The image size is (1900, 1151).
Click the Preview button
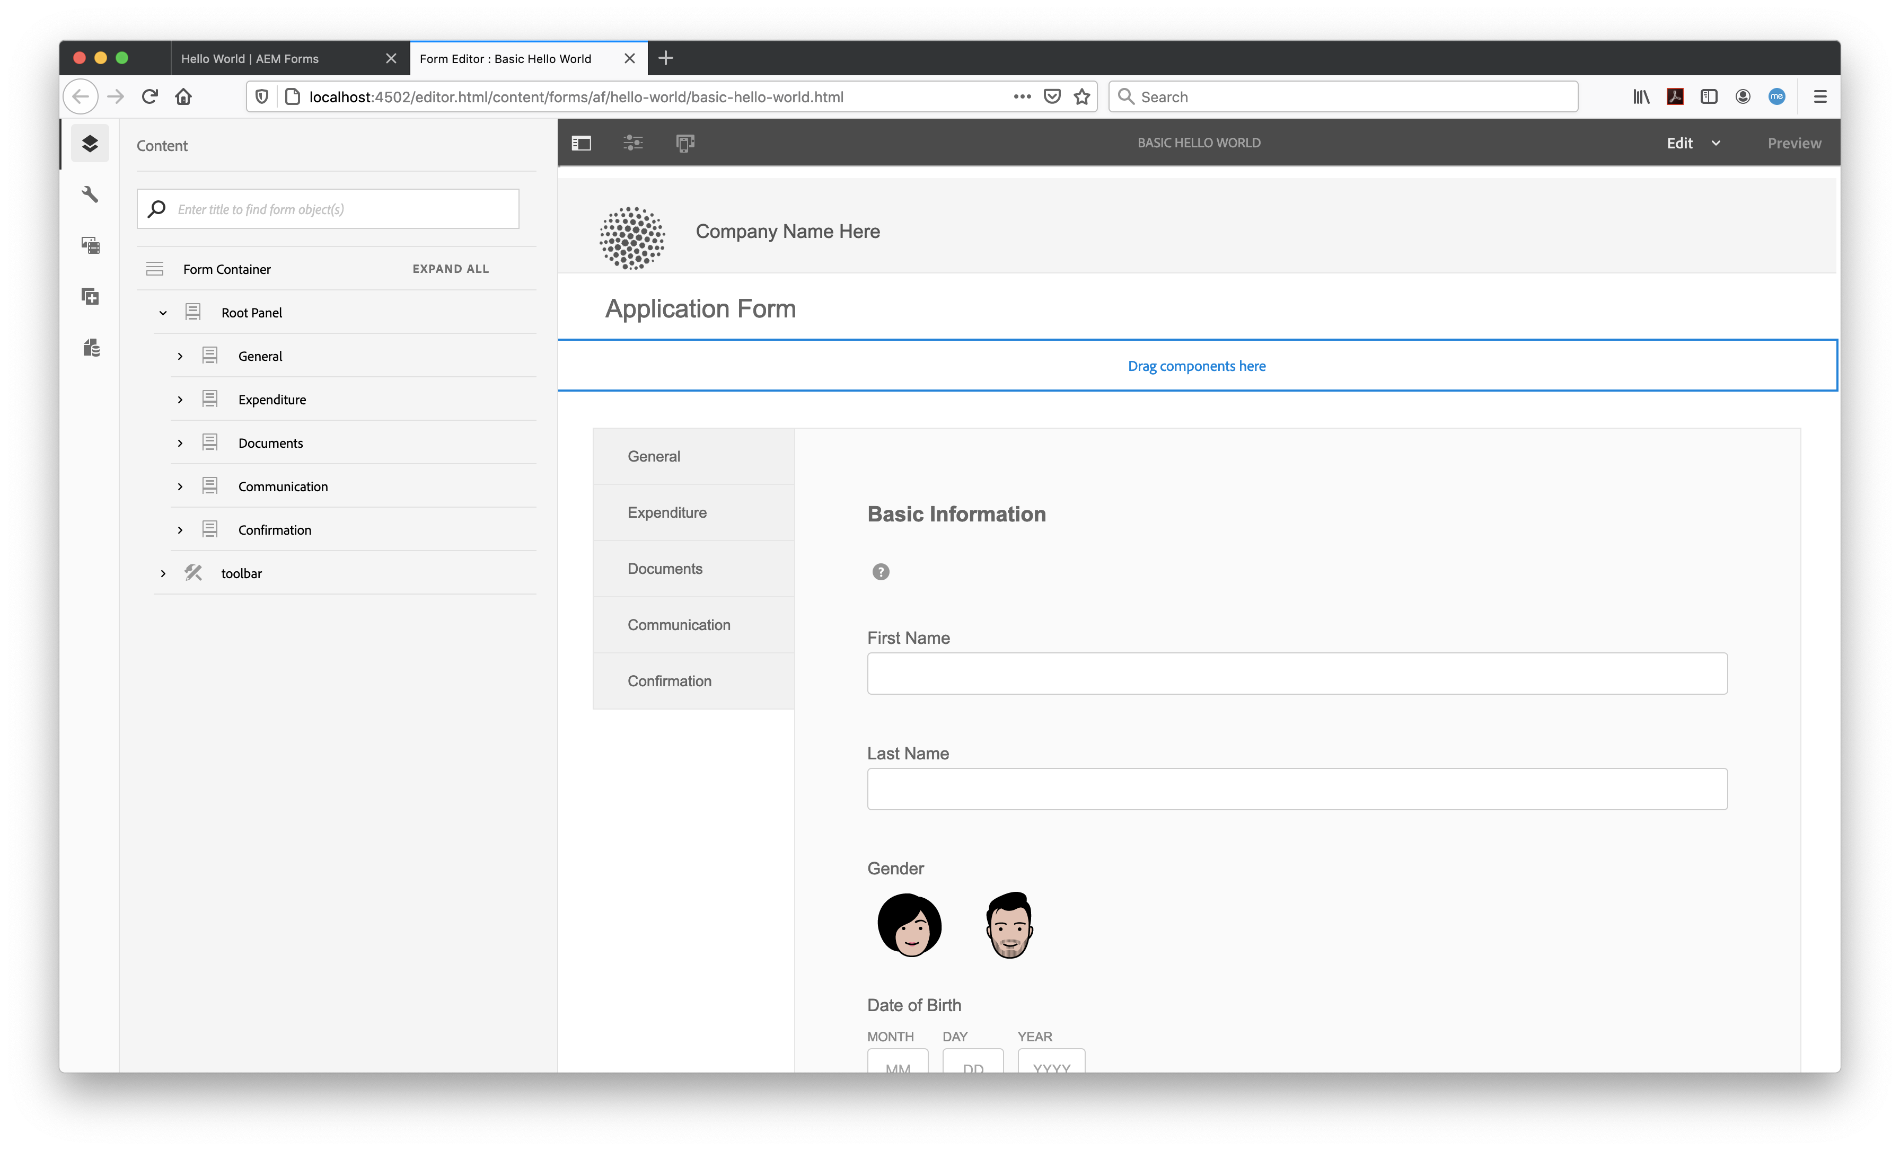(1795, 143)
